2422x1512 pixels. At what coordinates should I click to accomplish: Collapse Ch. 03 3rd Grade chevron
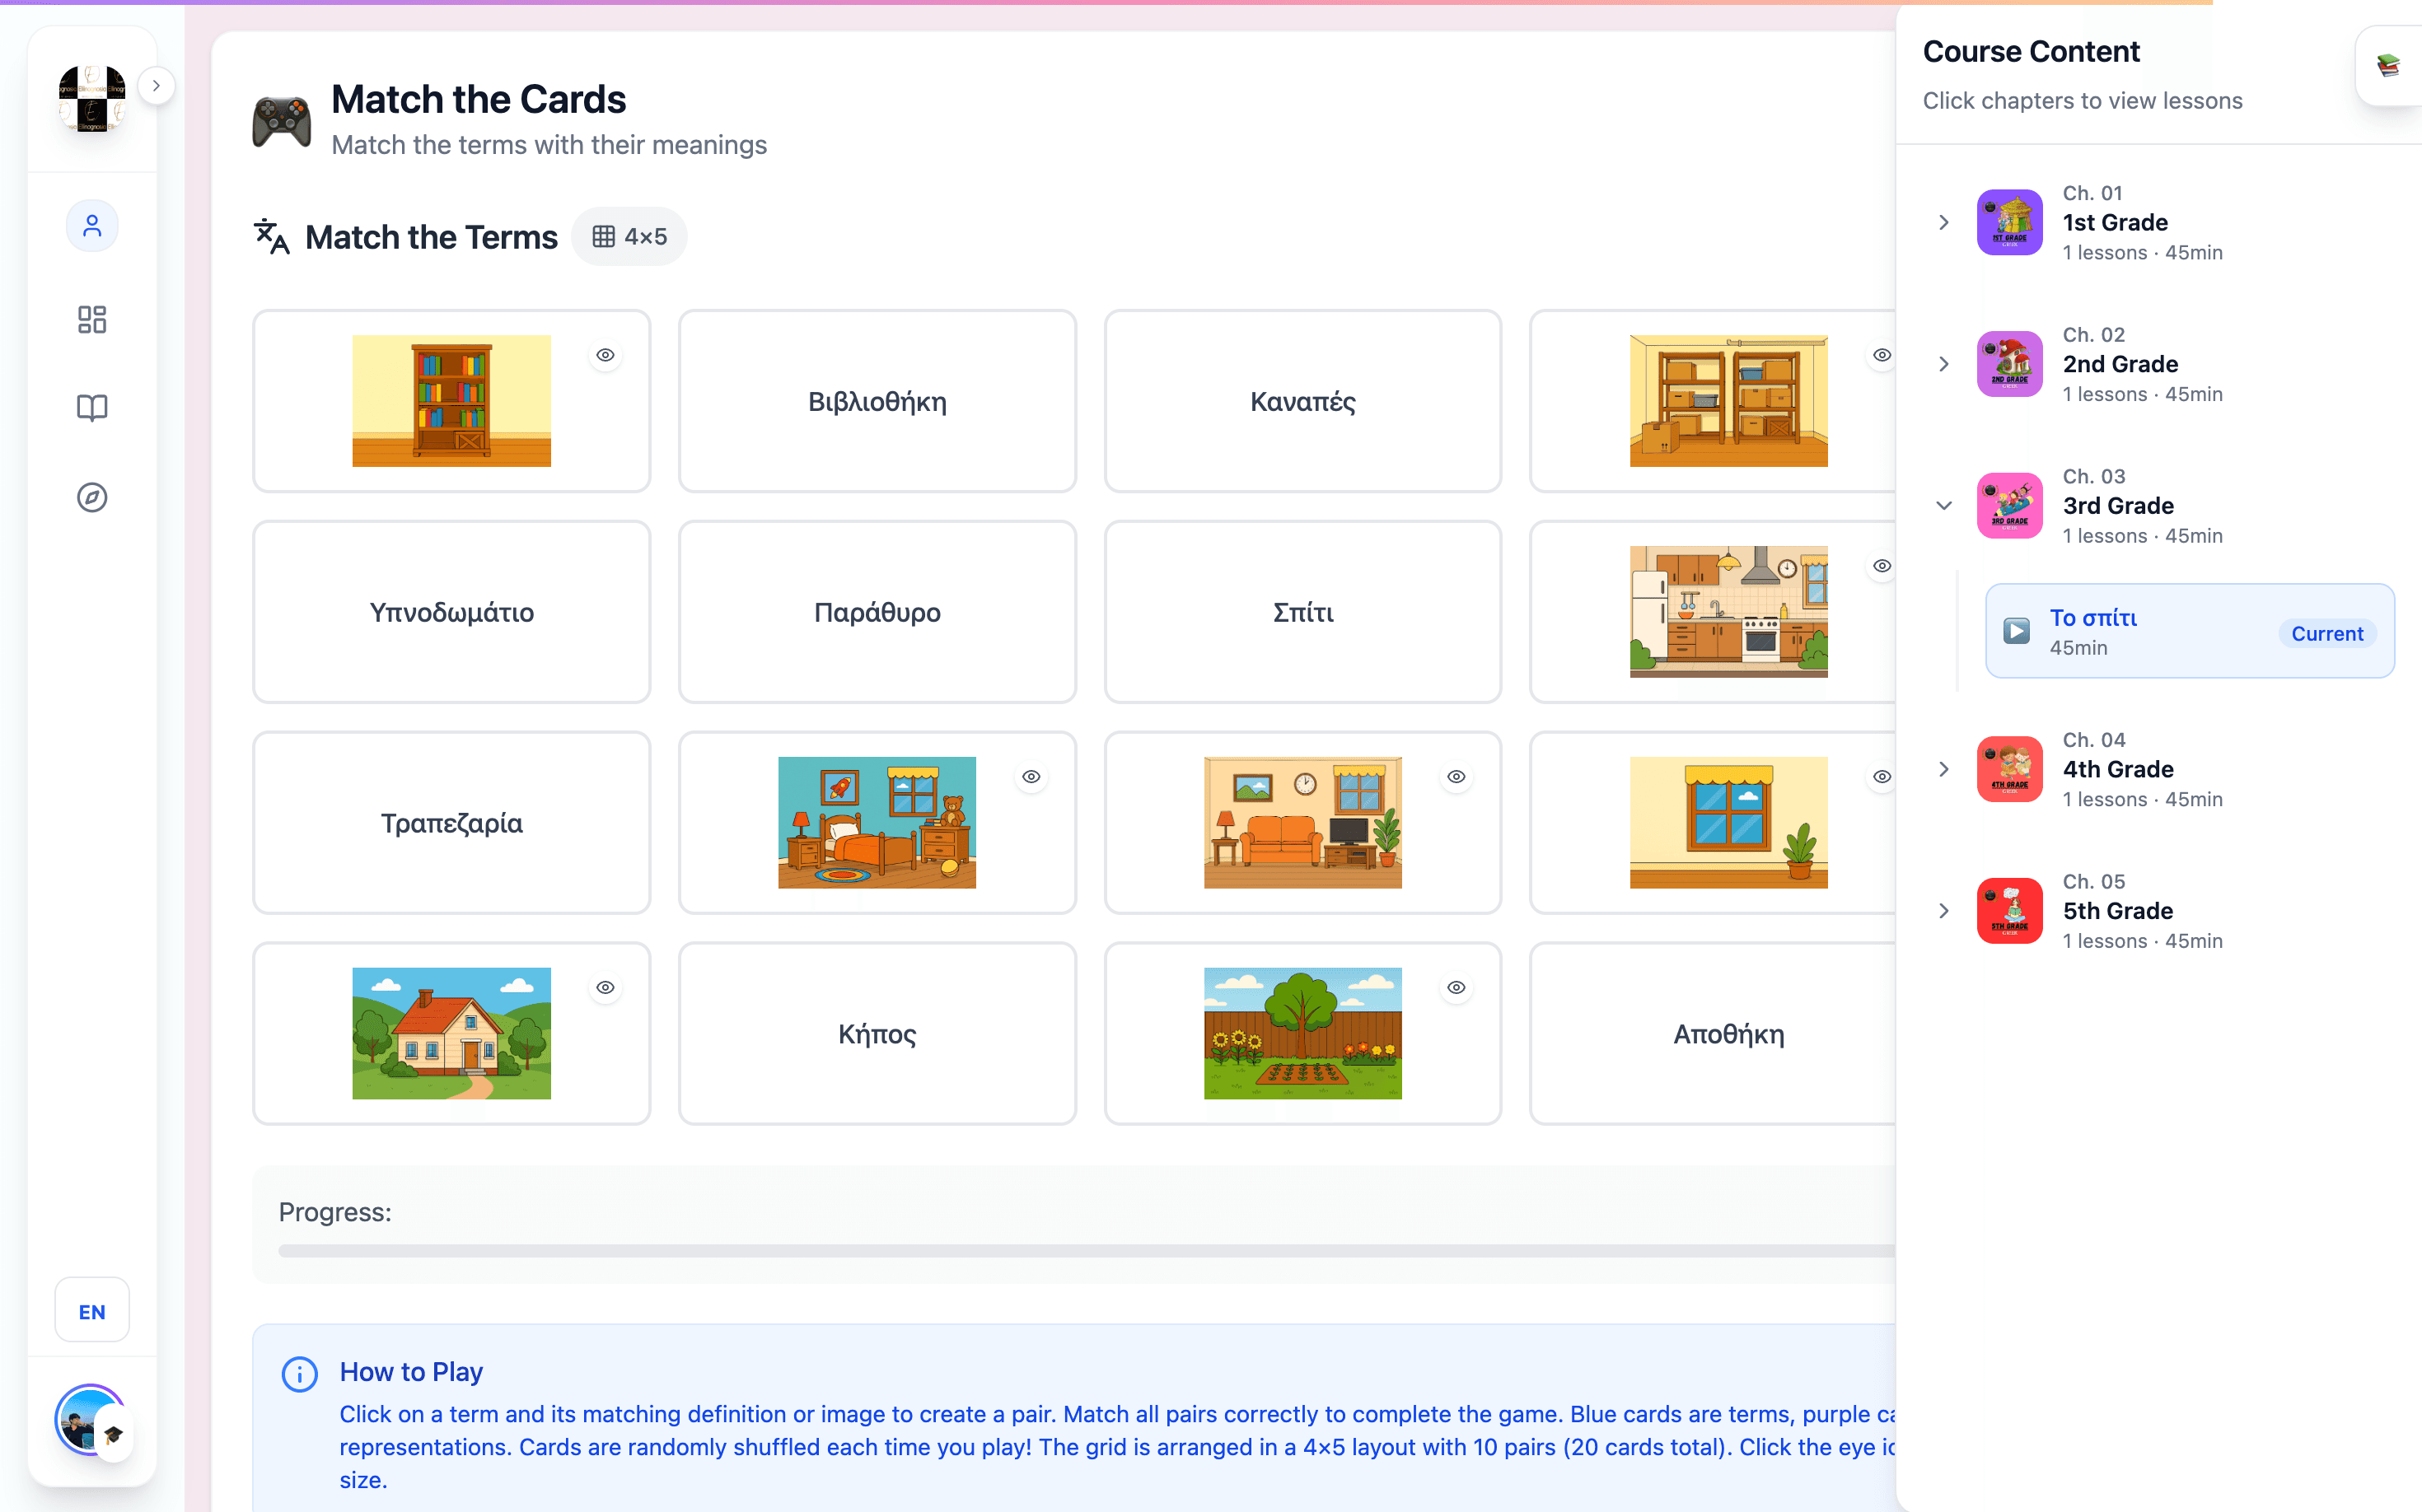[x=1943, y=506]
